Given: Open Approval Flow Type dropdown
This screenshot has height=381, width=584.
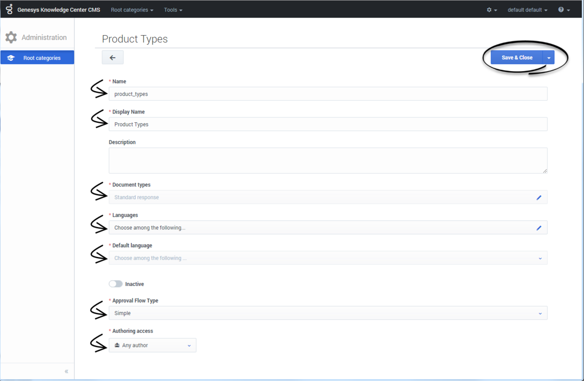Looking at the screenshot, I should coord(328,313).
